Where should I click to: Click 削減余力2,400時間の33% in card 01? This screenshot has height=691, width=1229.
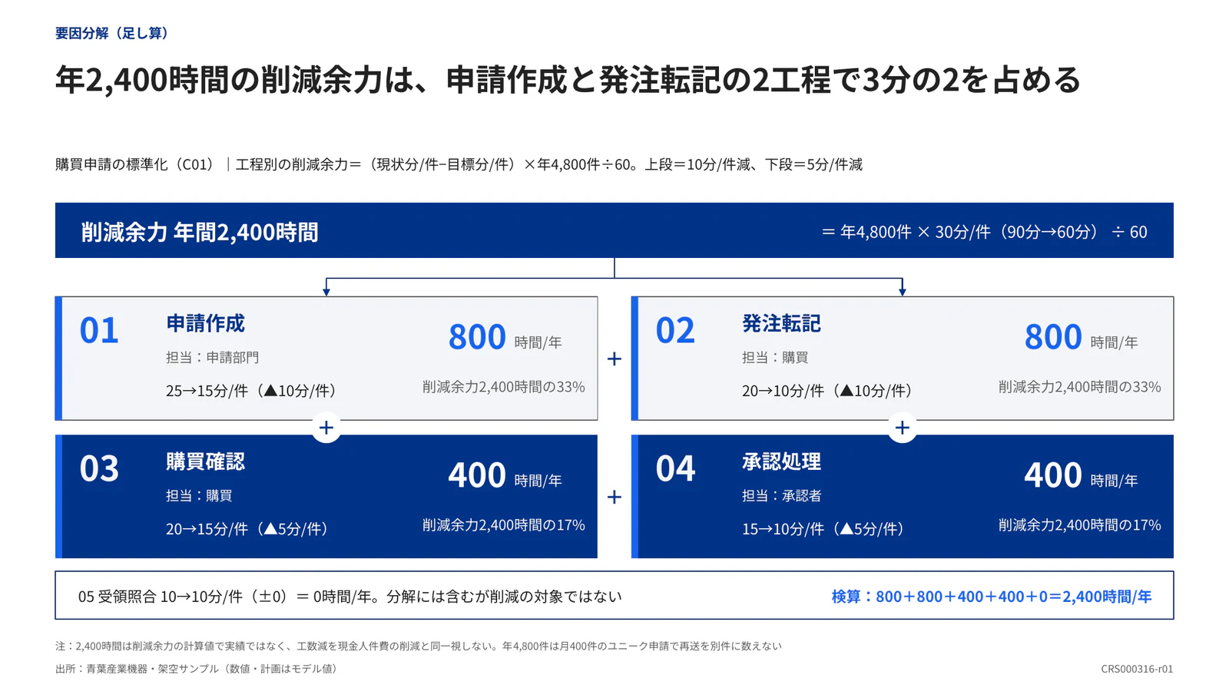click(503, 387)
